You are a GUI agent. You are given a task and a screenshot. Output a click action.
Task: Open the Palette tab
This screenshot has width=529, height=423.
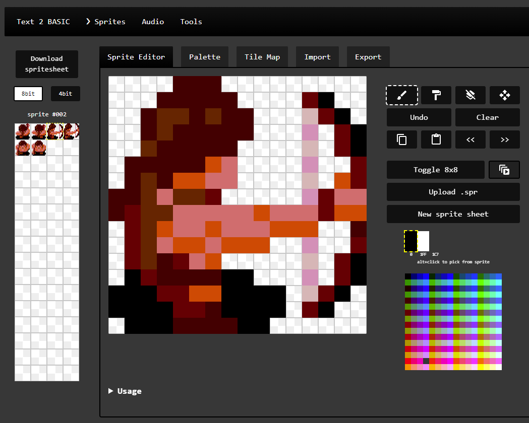[204, 57]
